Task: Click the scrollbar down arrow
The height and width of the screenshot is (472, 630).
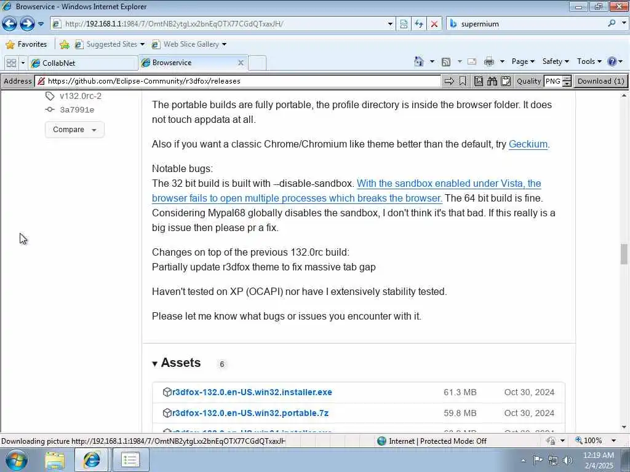Action: tap(624, 427)
